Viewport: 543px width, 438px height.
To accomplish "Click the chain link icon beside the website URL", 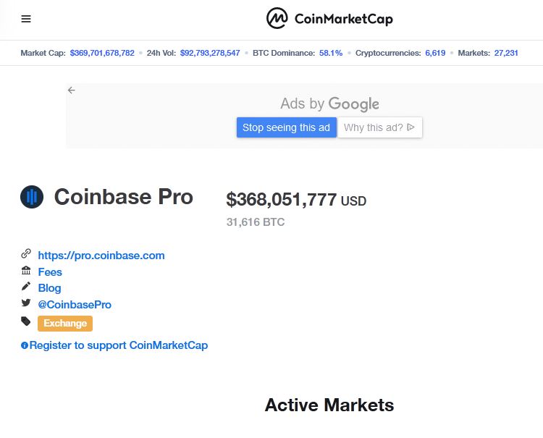I will coord(26,254).
